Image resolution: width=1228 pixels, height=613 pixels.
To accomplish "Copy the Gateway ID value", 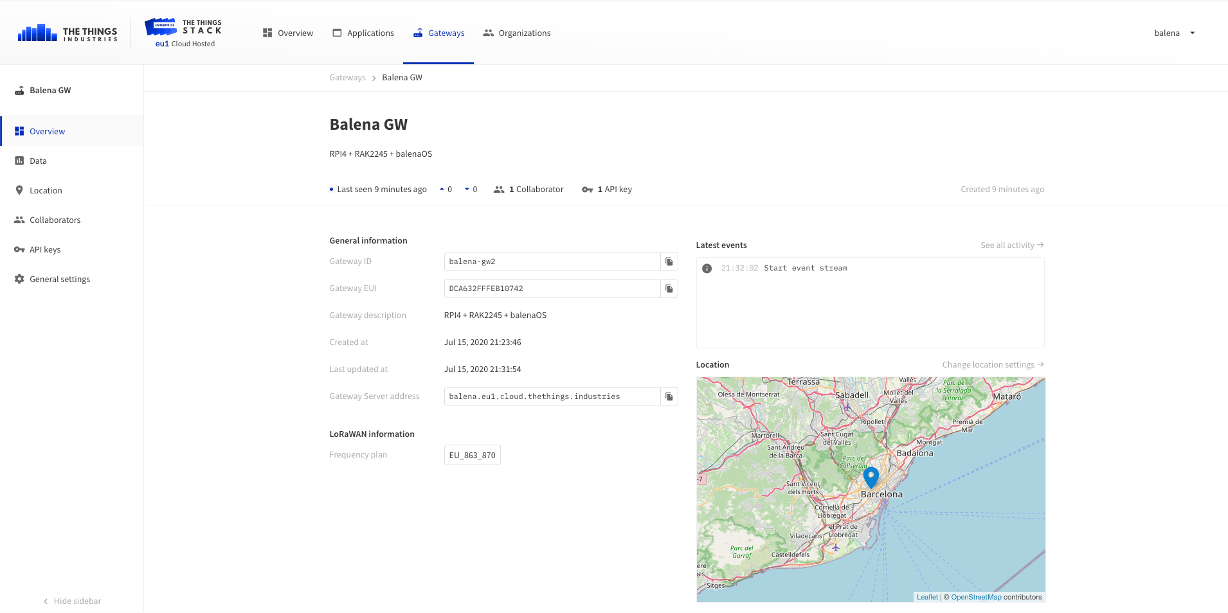I will pyautogui.click(x=669, y=262).
